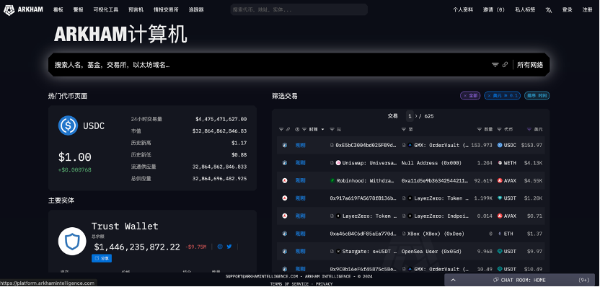Click chain icon on the $153.97 USDC row
Viewport: 600px width, 287px height.
[285, 146]
